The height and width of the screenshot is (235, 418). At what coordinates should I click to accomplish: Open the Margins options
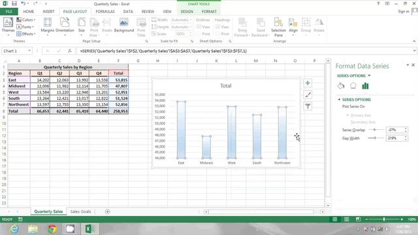(47, 26)
